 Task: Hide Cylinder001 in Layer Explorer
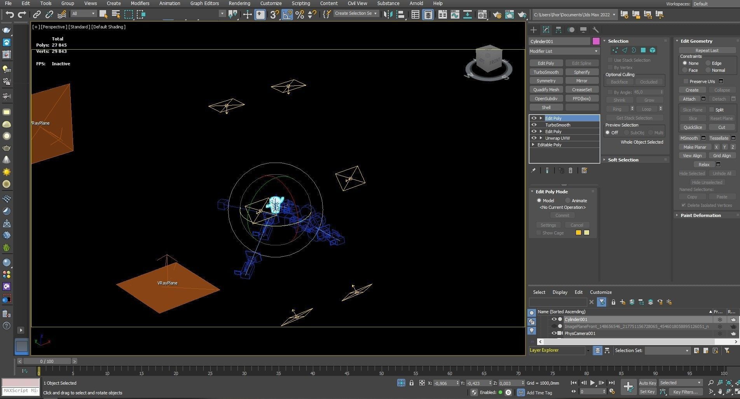[x=554, y=319]
